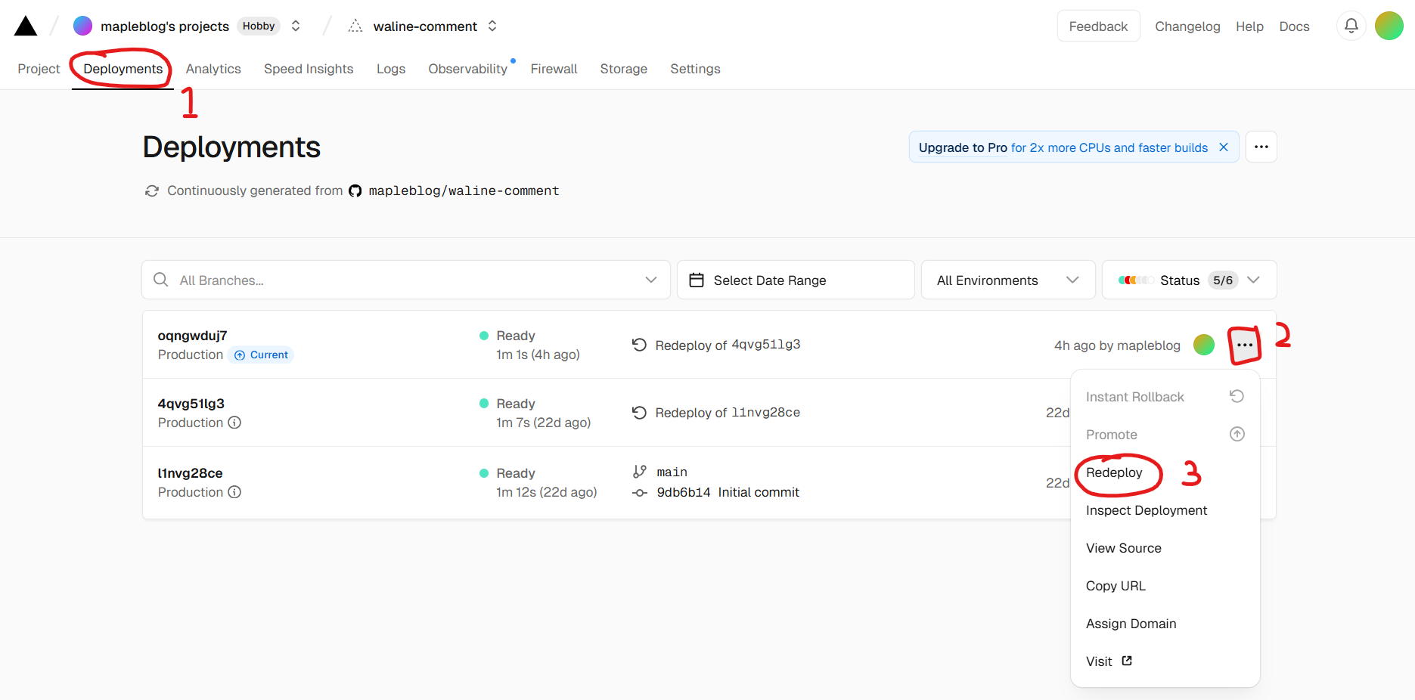Choose Inspect Deployment in the menu

point(1146,510)
